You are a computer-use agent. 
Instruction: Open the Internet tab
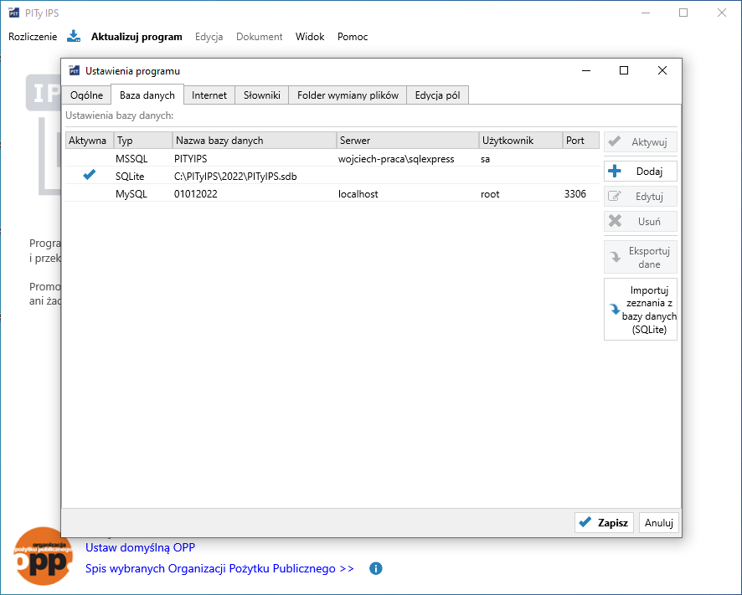pos(209,95)
